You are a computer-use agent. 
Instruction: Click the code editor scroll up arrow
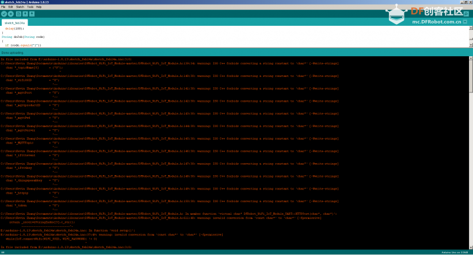pos(471,28)
